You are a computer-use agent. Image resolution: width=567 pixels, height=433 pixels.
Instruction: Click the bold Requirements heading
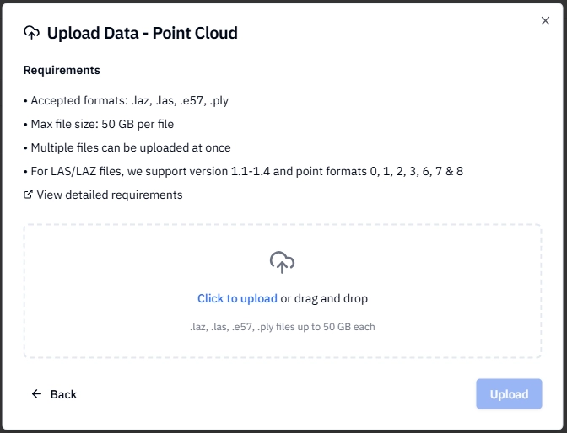click(x=62, y=70)
